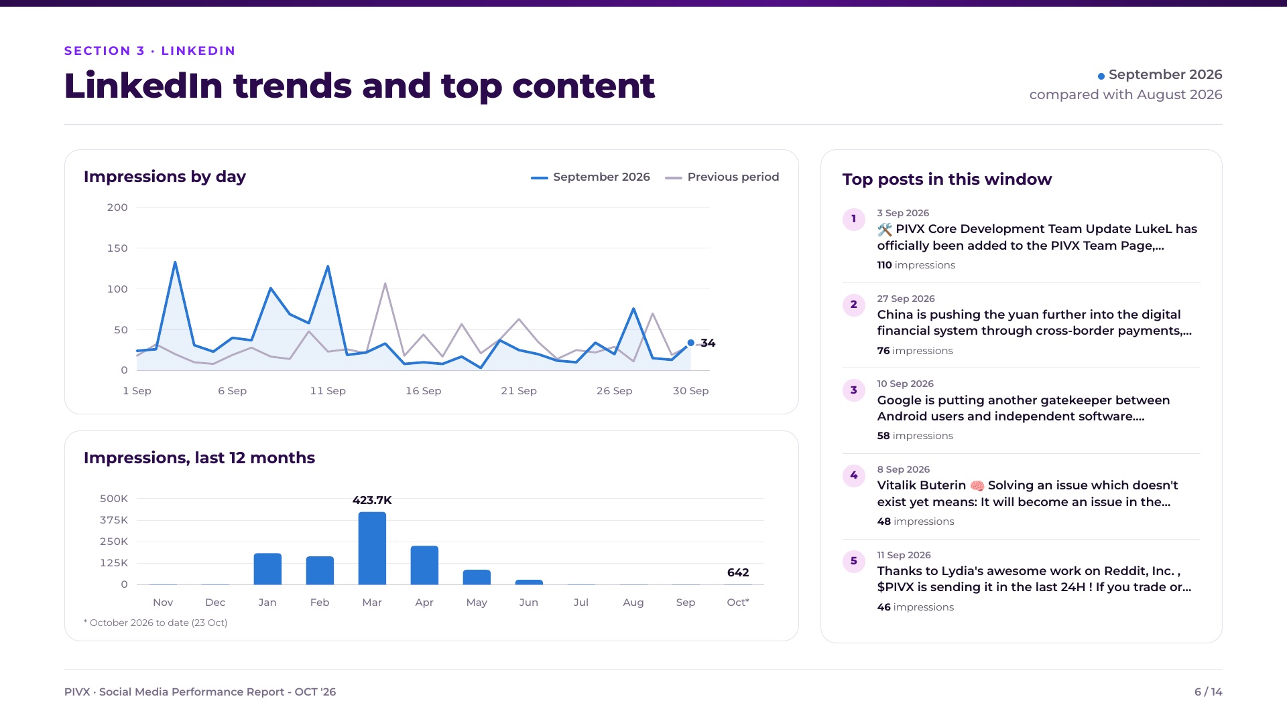
Task: Click the 34 end value on the daily chart
Action: 708,343
